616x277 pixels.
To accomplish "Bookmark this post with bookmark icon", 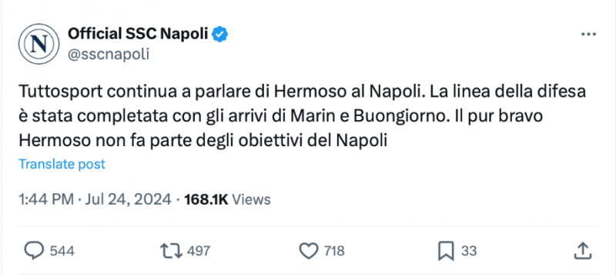I will pyautogui.click(x=446, y=251).
